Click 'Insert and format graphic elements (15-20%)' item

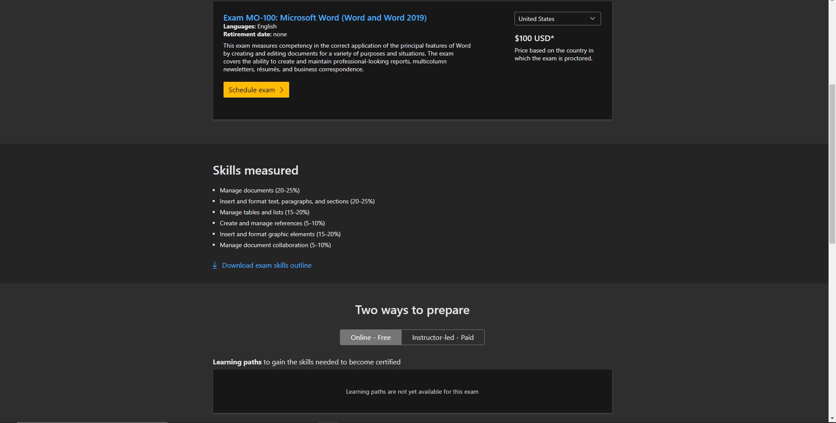[280, 234]
